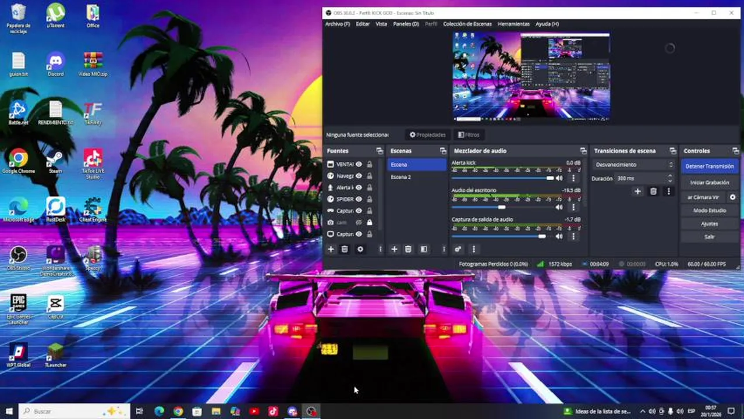Open Paneles (D) menu

click(406, 24)
